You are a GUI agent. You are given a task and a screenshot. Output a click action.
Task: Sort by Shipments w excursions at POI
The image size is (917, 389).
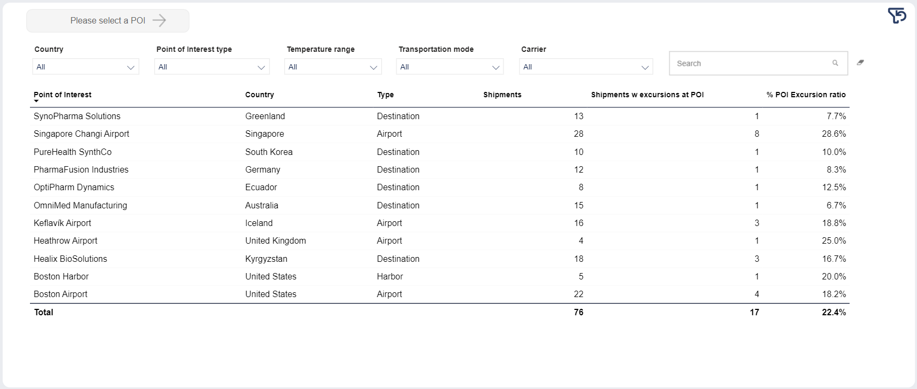pyautogui.click(x=647, y=95)
